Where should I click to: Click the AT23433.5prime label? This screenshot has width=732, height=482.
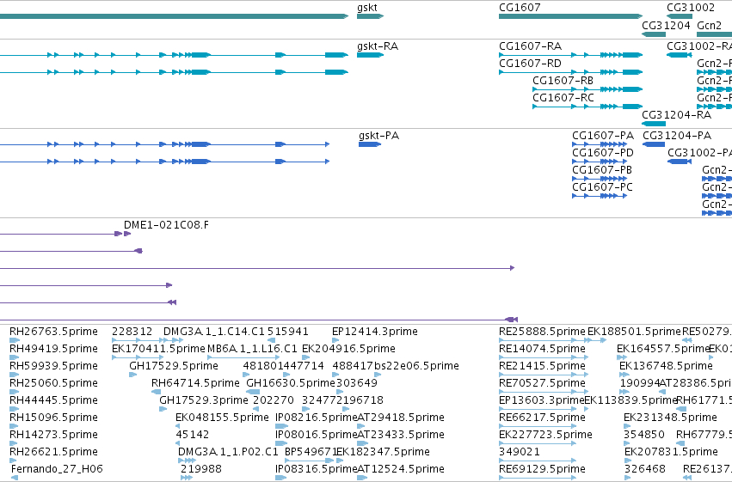[x=401, y=435]
